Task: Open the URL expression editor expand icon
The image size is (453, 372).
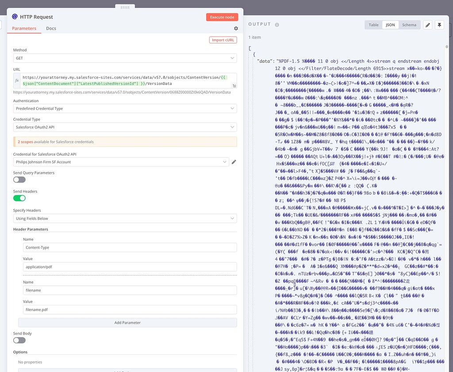Action: point(235,86)
